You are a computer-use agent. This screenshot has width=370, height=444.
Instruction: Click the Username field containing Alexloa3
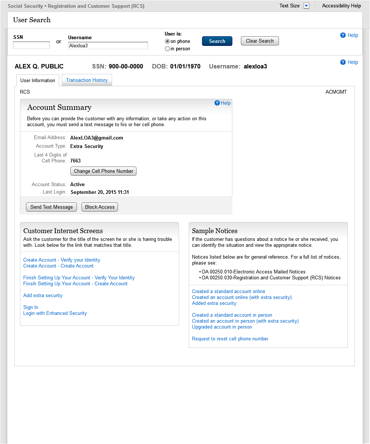click(x=108, y=46)
